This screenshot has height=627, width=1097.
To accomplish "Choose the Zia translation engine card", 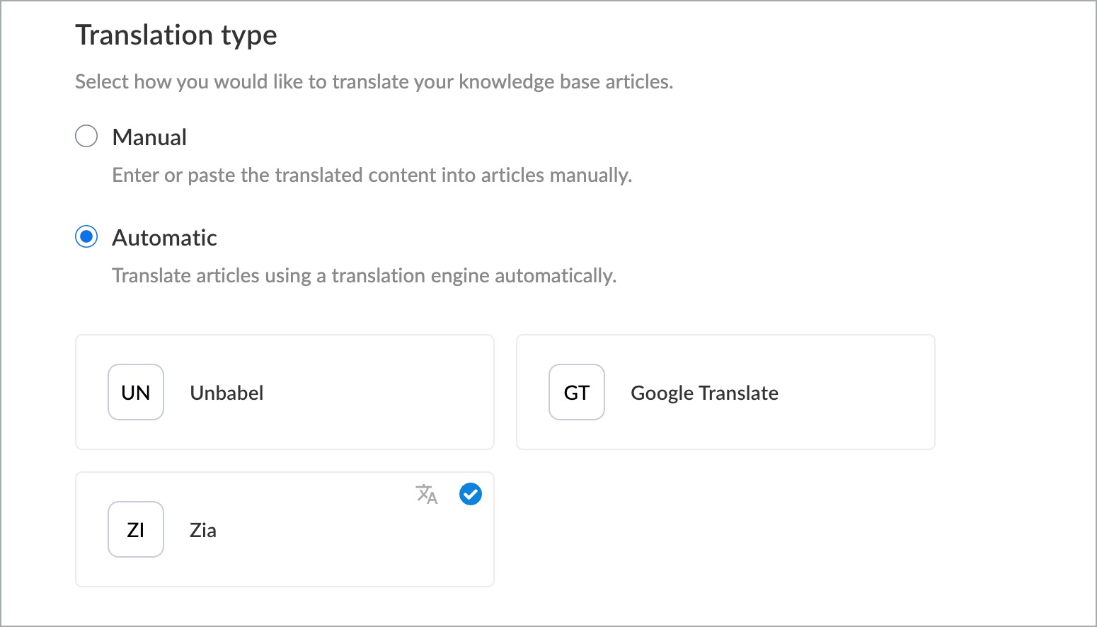I will (x=285, y=529).
